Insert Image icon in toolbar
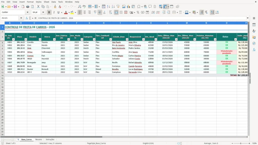The image size is (258, 145). pyautogui.click(x=124, y=7)
